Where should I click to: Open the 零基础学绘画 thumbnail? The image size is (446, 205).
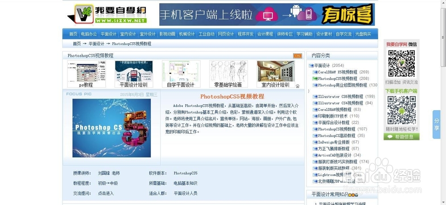228,74
